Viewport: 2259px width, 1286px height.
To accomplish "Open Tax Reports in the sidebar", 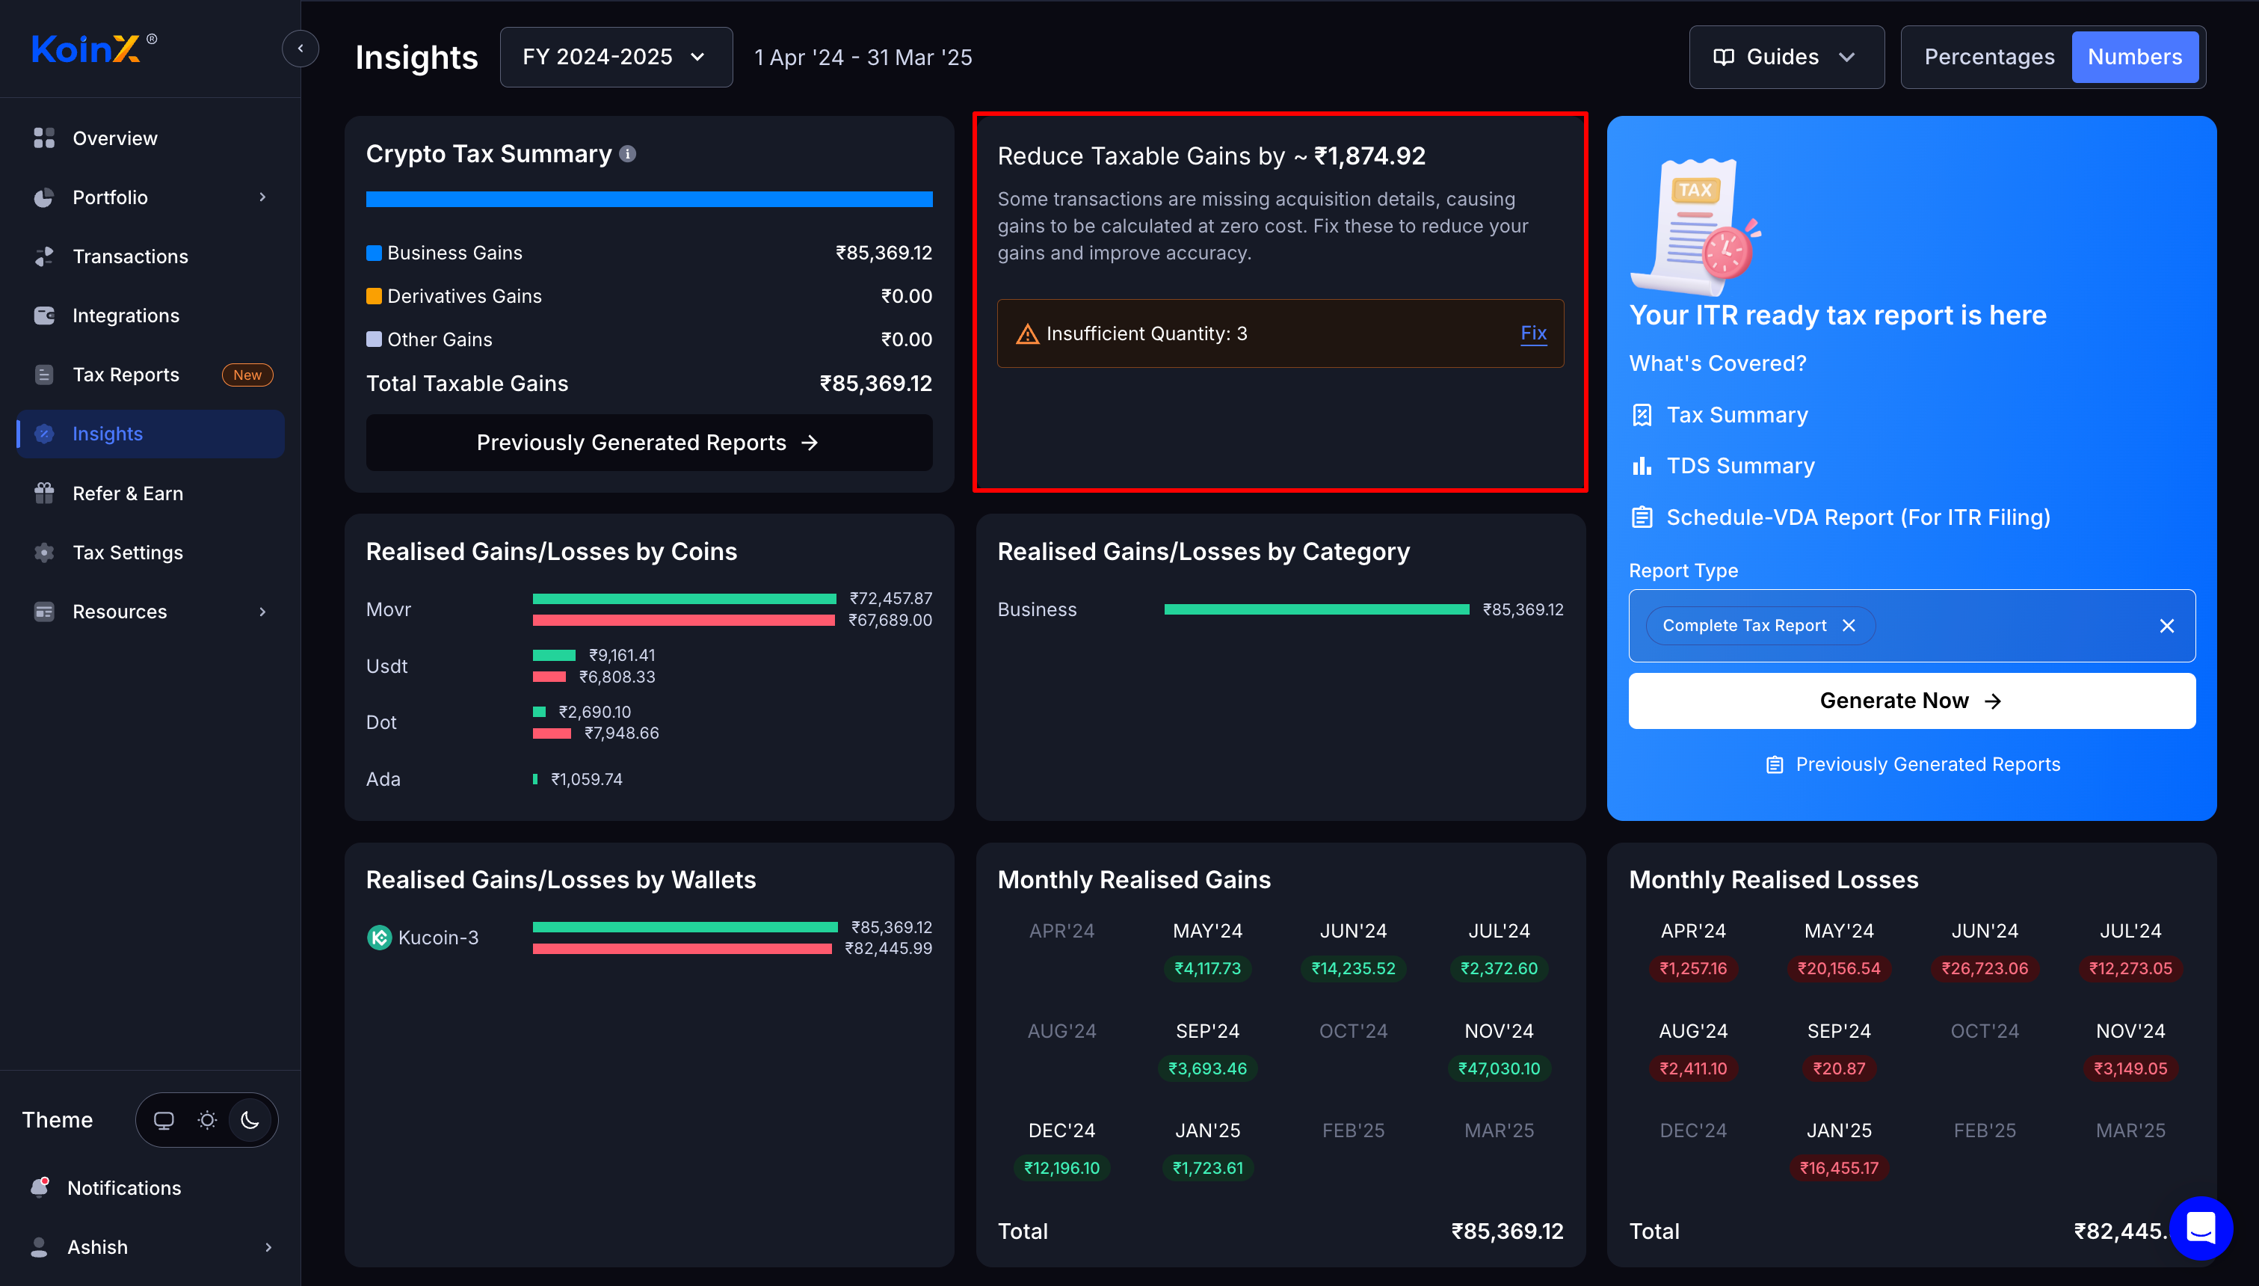I will (151, 375).
